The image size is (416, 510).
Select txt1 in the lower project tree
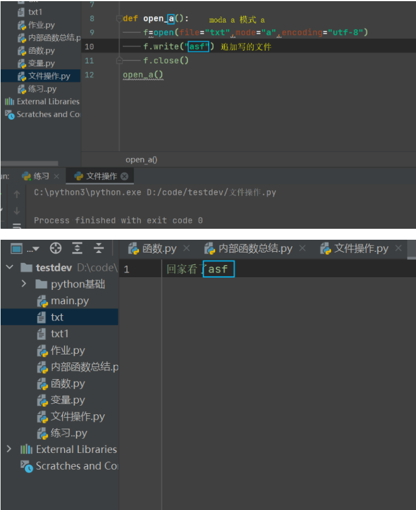coord(59,334)
